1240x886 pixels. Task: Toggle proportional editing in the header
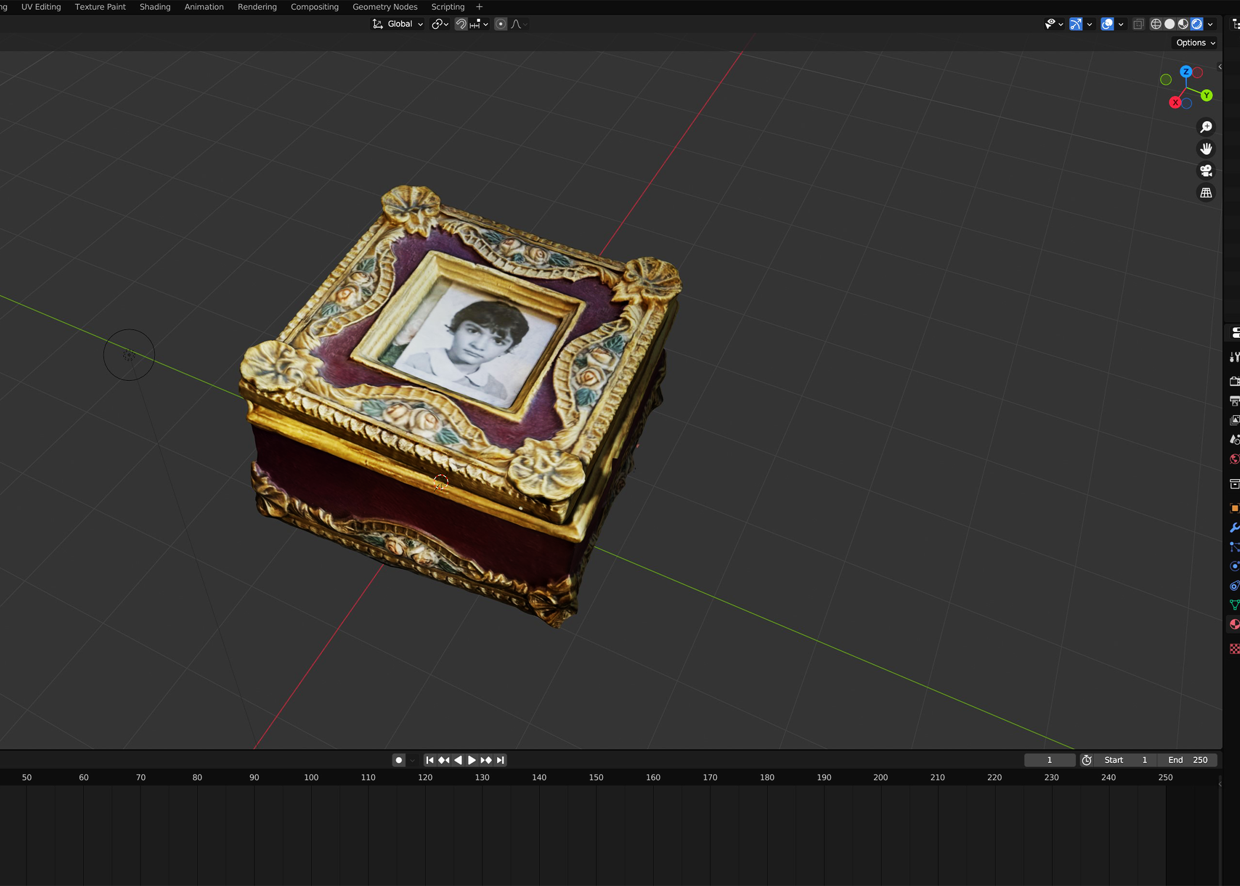(x=501, y=24)
